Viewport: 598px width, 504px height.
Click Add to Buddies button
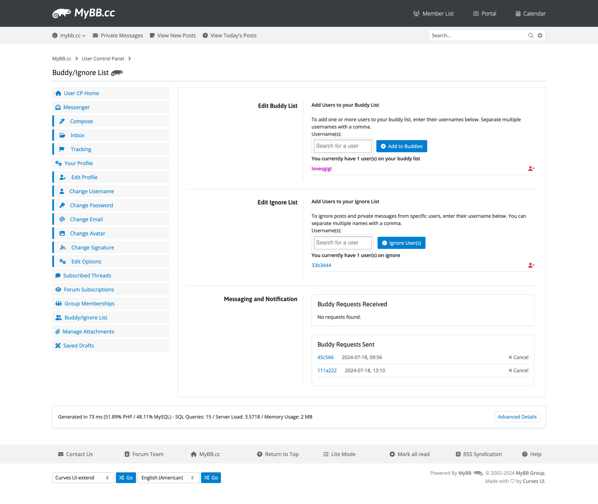[x=402, y=146]
